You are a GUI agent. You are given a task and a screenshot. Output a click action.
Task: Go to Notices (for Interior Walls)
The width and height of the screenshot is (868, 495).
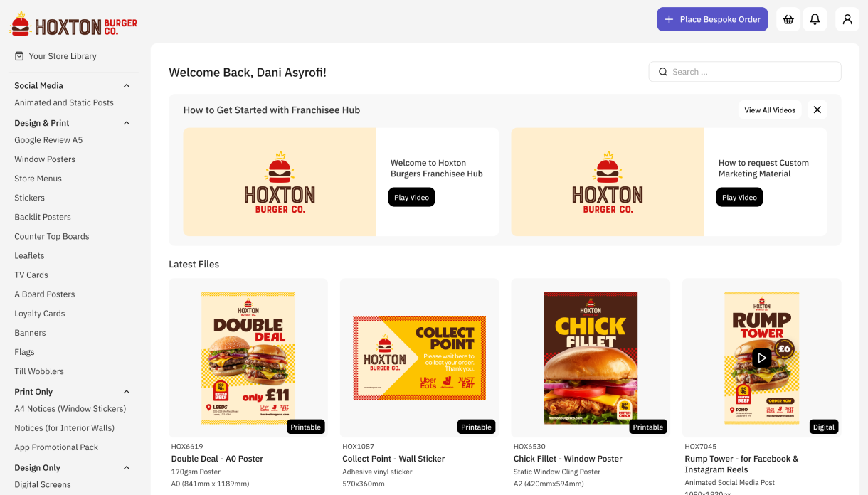tap(65, 428)
